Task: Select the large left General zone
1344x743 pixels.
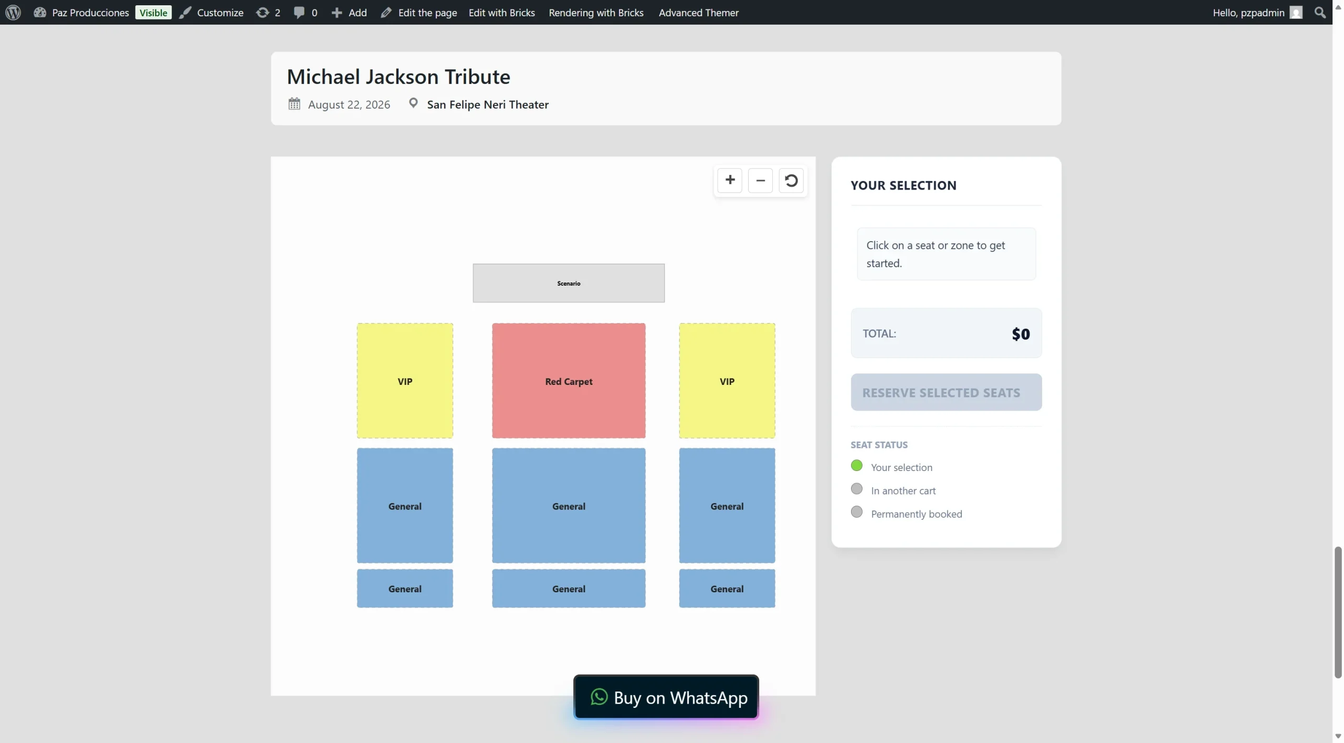Action: [405, 506]
